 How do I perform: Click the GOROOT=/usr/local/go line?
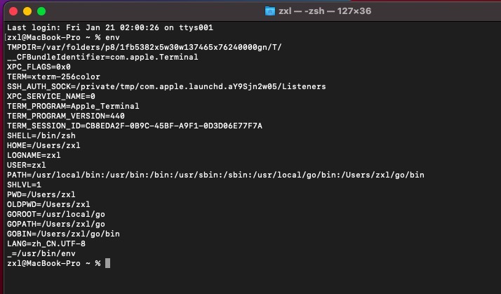click(x=56, y=215)
